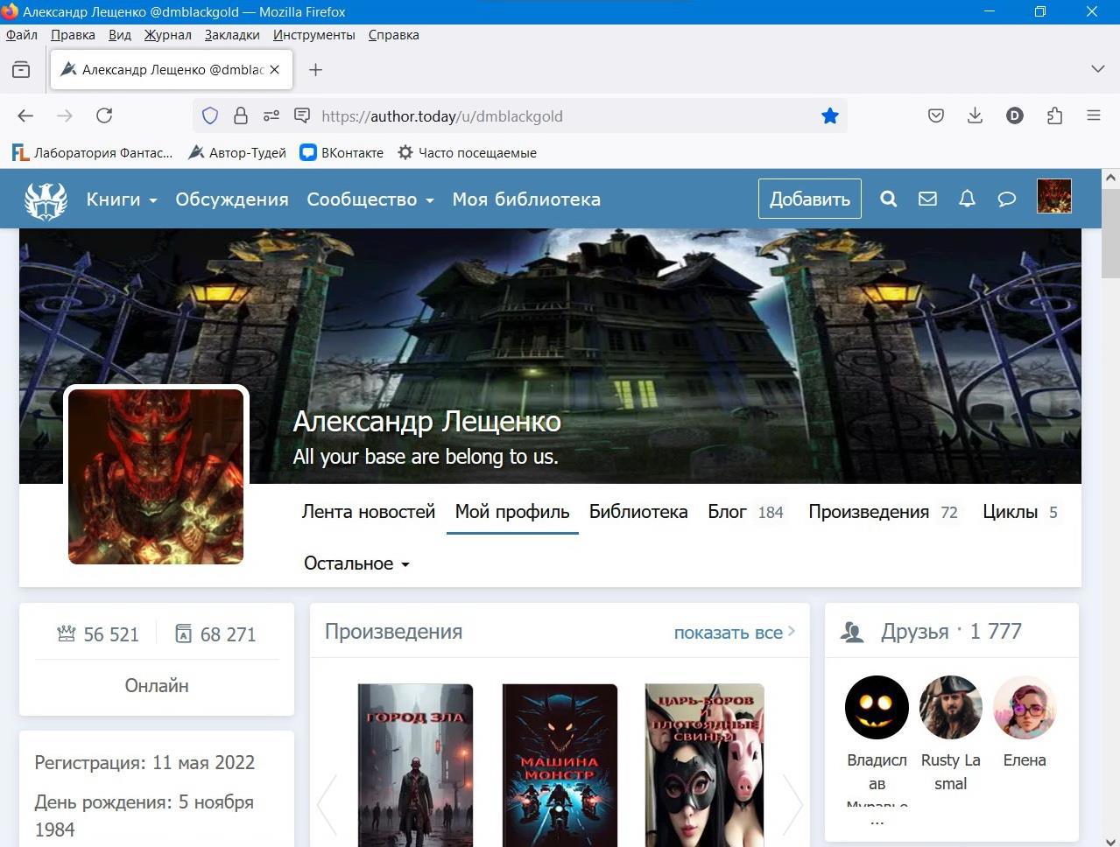Open the Закладки menu in menu bar
Screen dimensions: 1120x847
pos(232,35)
